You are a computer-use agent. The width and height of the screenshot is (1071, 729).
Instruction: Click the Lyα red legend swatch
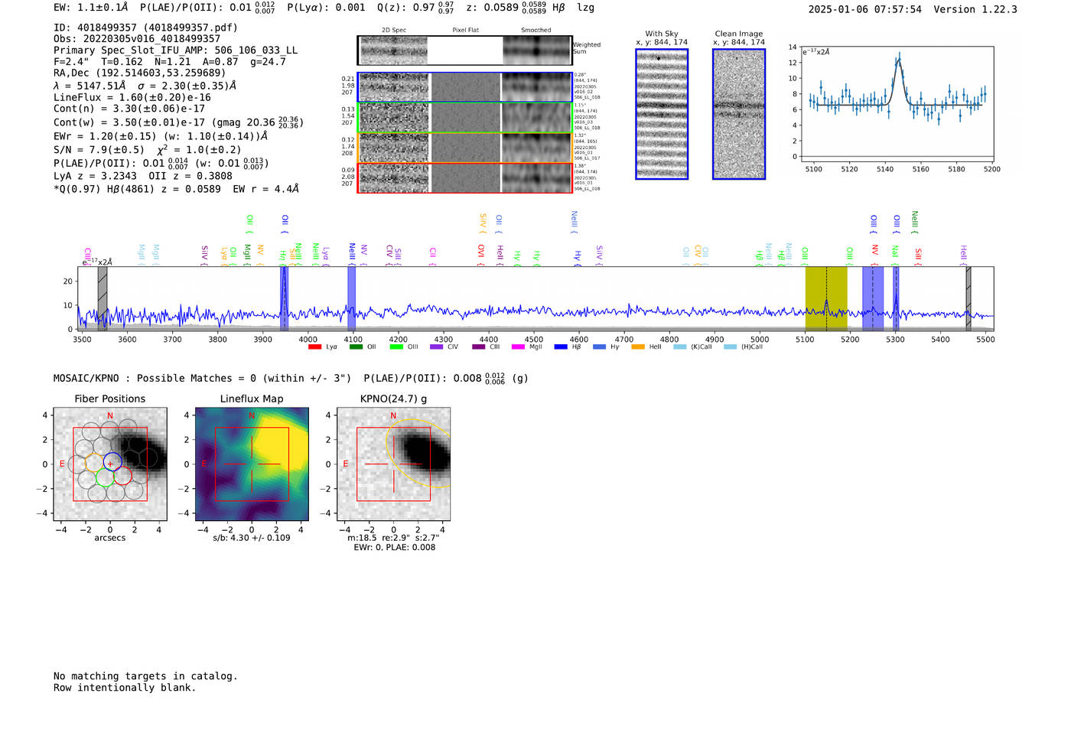coord(314,347)
